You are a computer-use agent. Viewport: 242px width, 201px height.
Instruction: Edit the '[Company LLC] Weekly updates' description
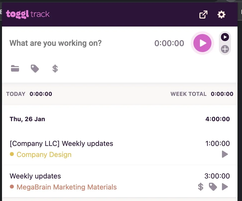click(x=61, y=144)
